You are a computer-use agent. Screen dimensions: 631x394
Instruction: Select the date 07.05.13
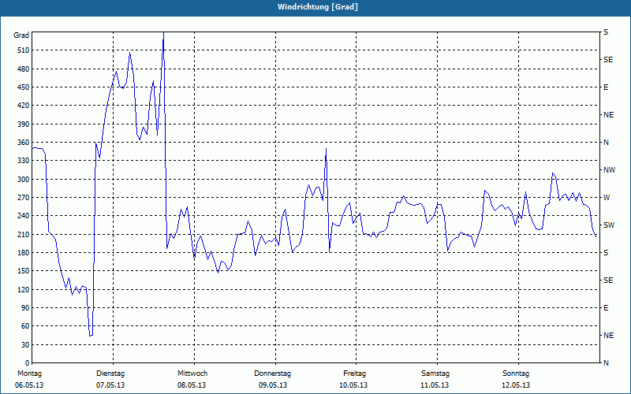[110, 385]
